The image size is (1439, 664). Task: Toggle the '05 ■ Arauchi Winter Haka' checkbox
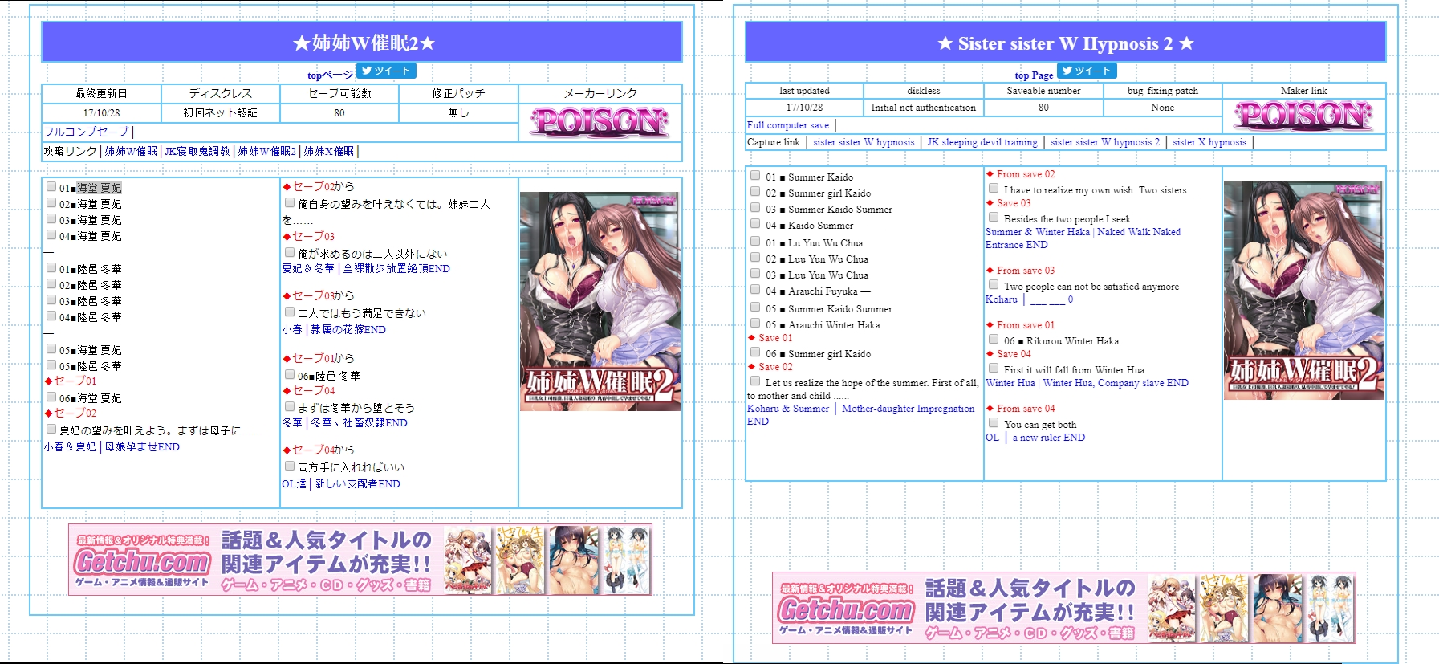pos(755,323)
